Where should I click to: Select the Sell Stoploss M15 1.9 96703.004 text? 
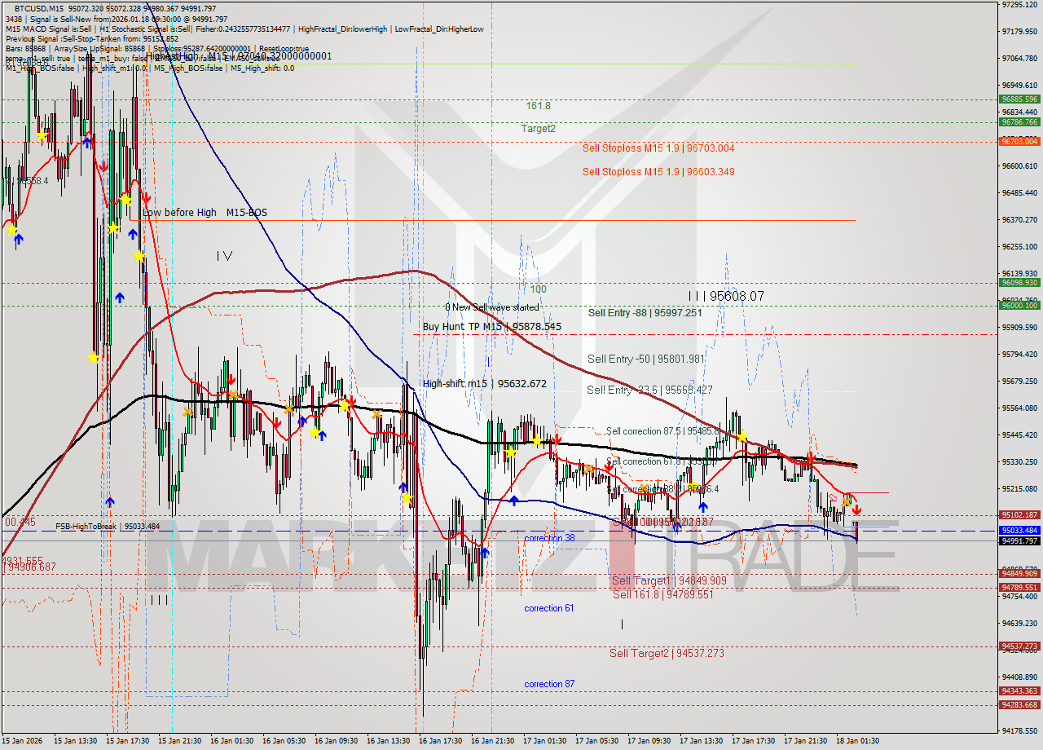pos(659,148)
